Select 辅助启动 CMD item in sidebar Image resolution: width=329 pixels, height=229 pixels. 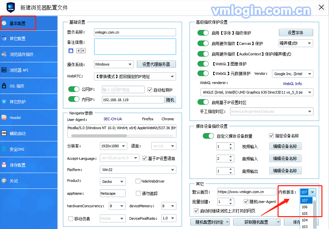29,133
